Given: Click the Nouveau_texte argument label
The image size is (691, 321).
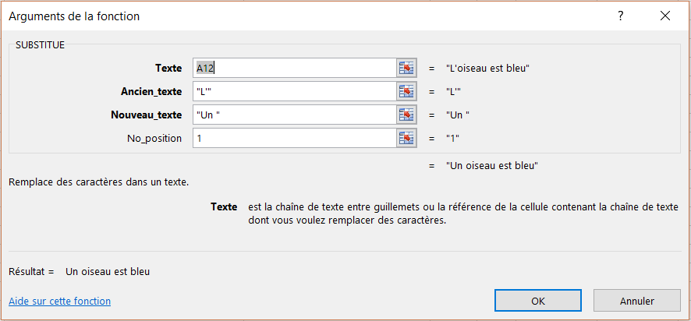Looking at the screenshot, I should pyautogui.click(x=147, y=115).
